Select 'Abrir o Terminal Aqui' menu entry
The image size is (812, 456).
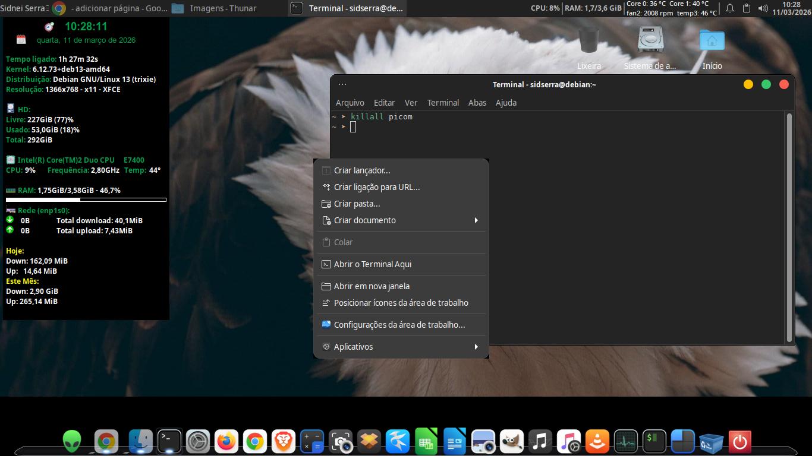pyautogui.click(x=372, y=264)
